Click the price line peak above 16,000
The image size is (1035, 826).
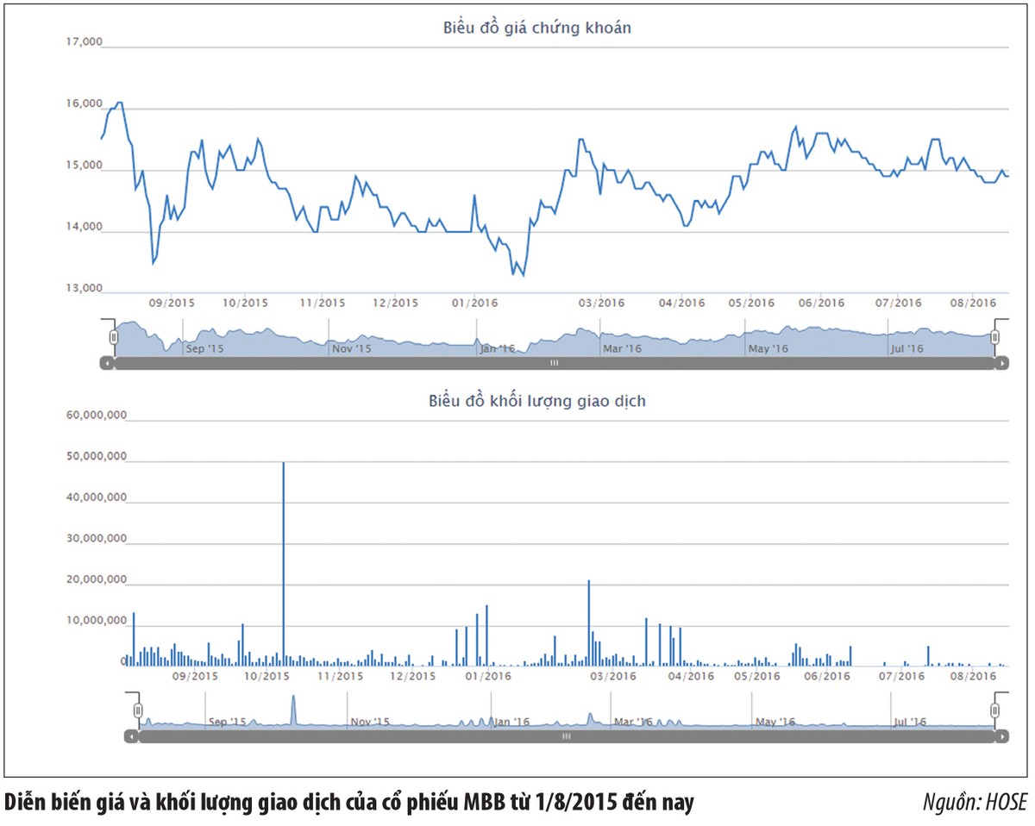(119, 103)
